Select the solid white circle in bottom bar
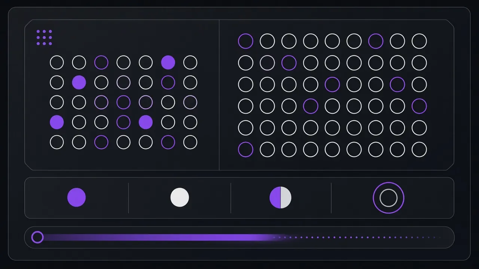The height and width of the screenshot is (269, 479). 180,197
